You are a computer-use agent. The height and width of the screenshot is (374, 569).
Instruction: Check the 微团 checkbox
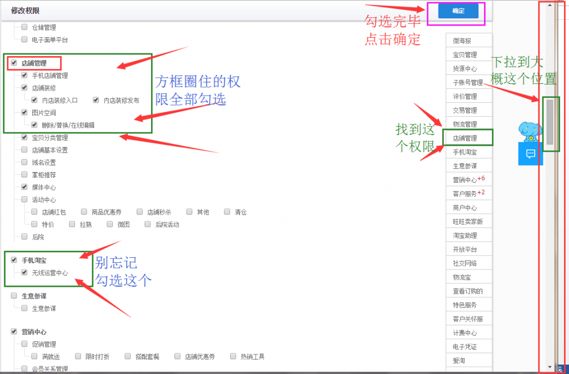110,224
